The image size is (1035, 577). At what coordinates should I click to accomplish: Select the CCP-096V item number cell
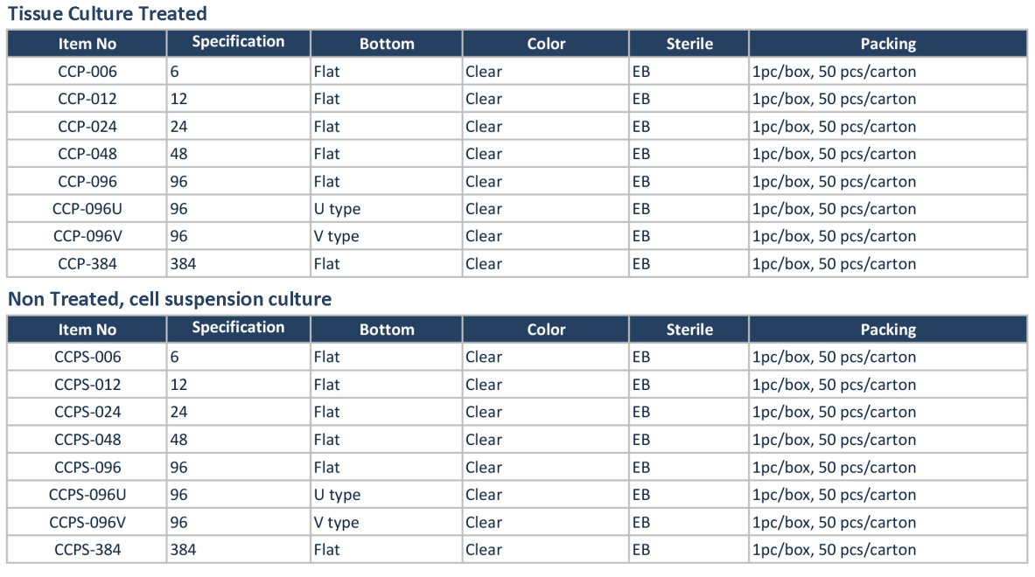point(87,236)
